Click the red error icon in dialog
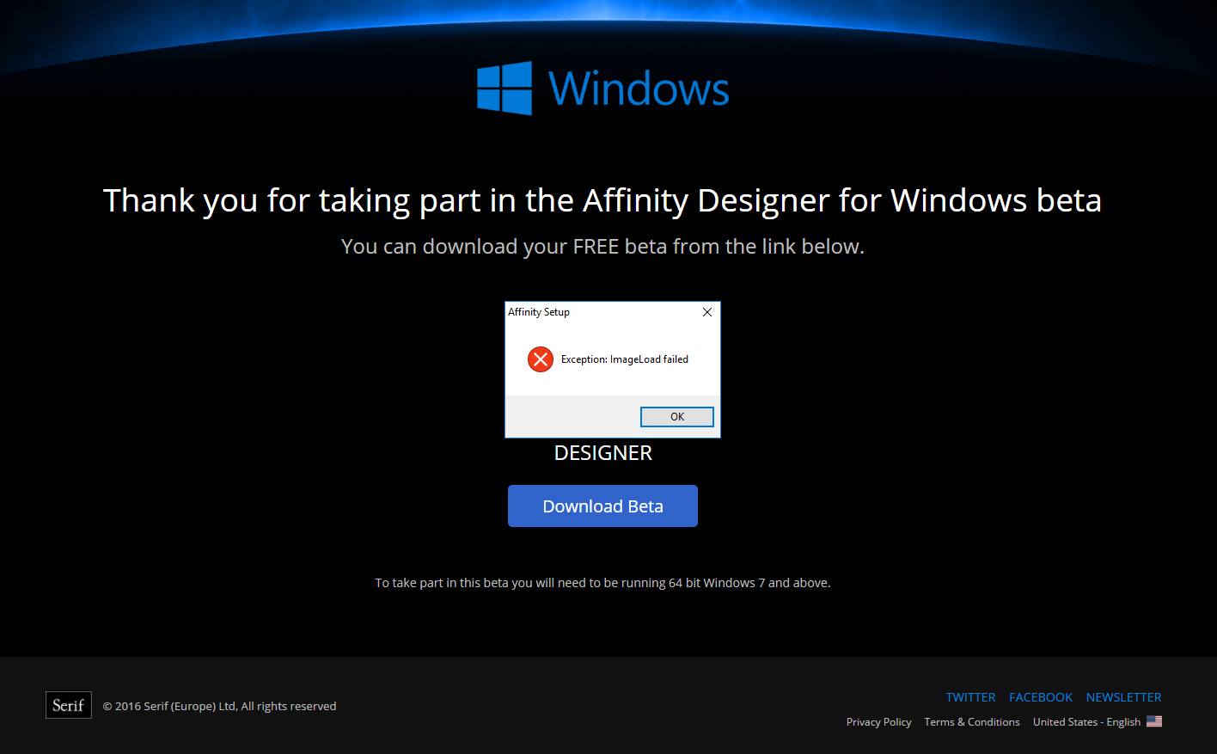This screenshot has width=1217, height=754. click(x=540, y=359)
